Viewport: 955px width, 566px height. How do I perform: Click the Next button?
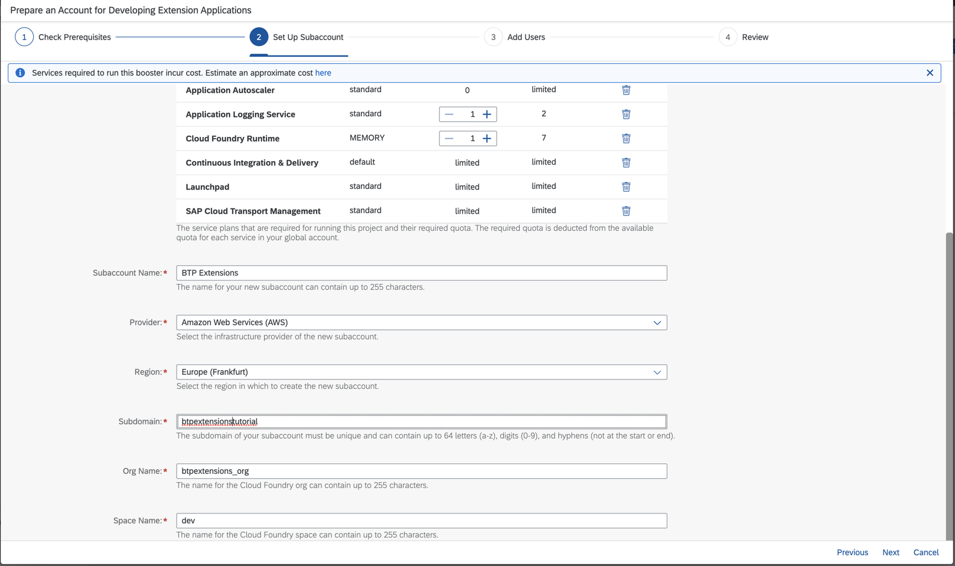pos(891,552)
